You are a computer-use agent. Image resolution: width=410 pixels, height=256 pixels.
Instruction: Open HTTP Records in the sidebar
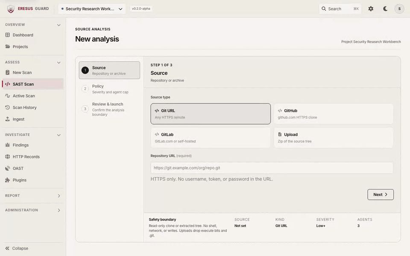[33, 157]
